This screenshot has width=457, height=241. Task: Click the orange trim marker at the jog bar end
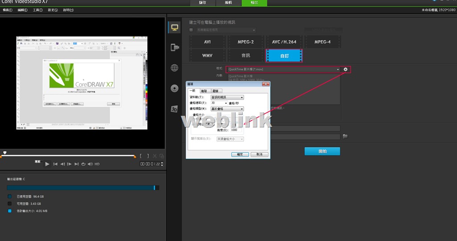(135, 157)
